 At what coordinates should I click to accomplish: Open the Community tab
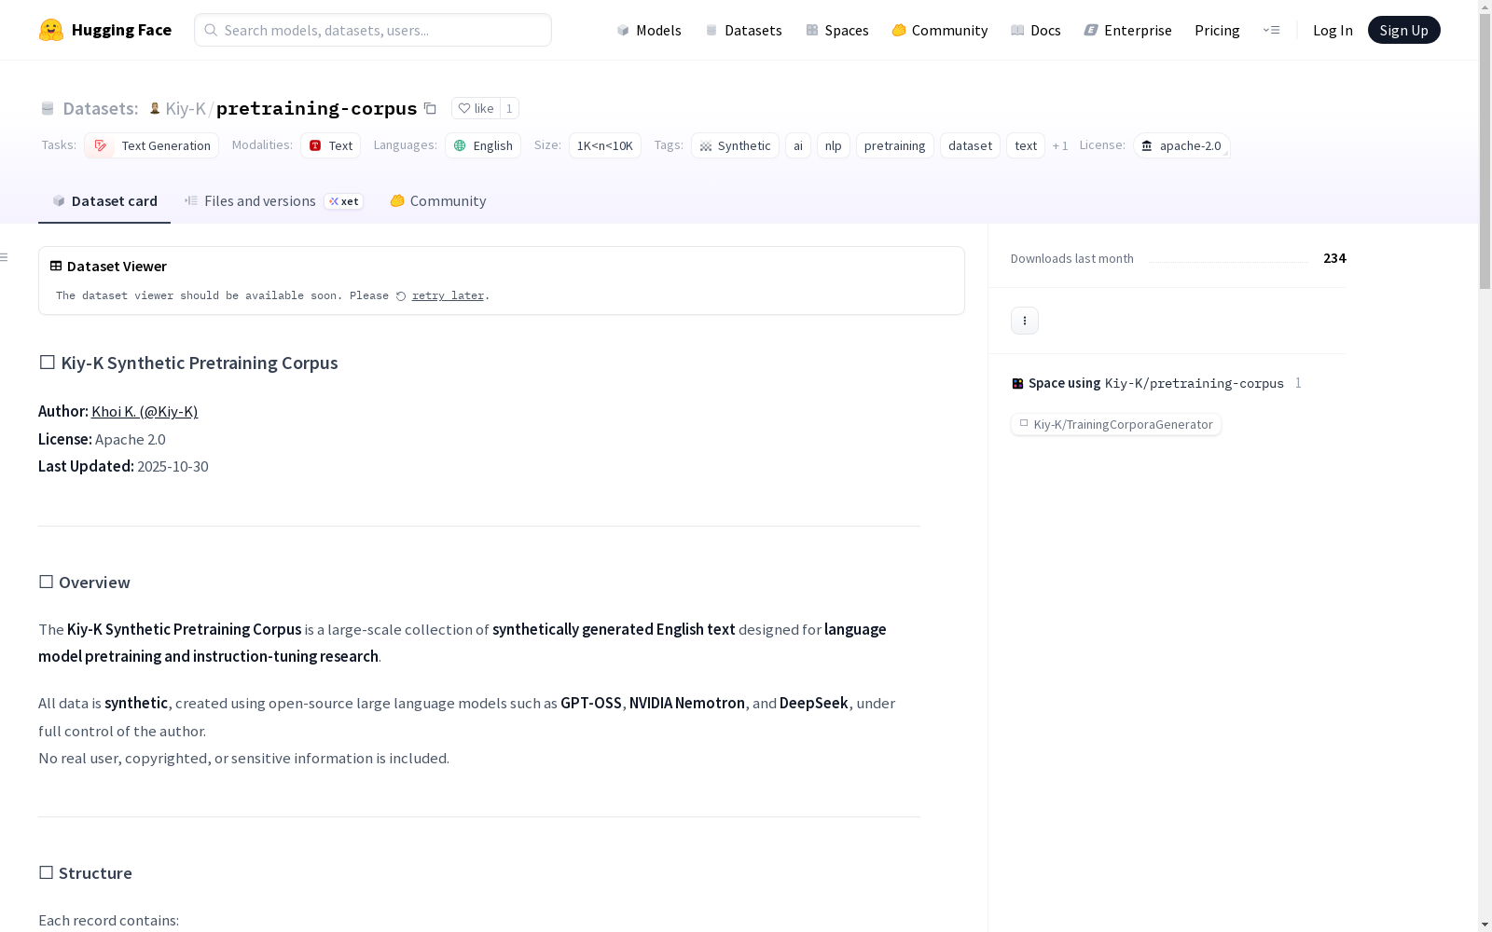click(x=438, y=201)
